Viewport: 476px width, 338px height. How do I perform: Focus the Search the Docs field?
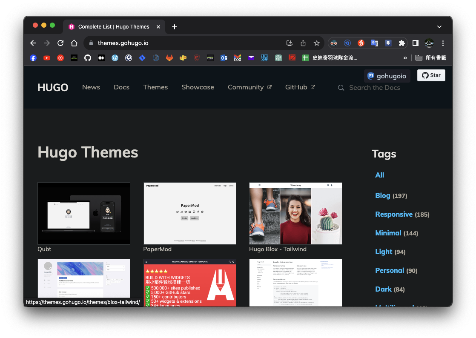[x=374, y=88]
